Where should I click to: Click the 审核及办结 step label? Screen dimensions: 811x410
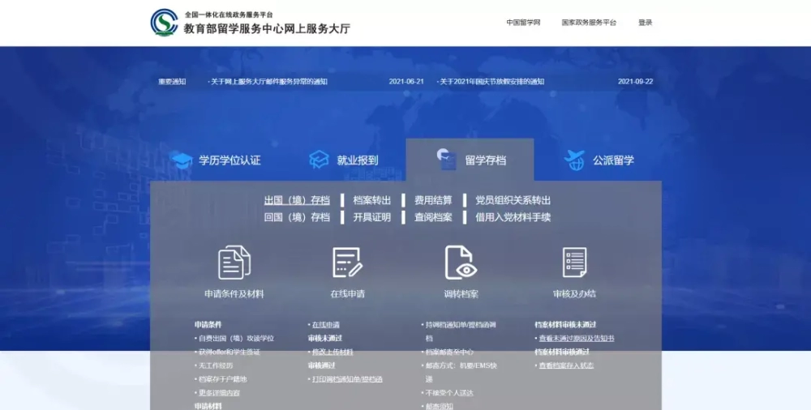click(x=574, y=293)
